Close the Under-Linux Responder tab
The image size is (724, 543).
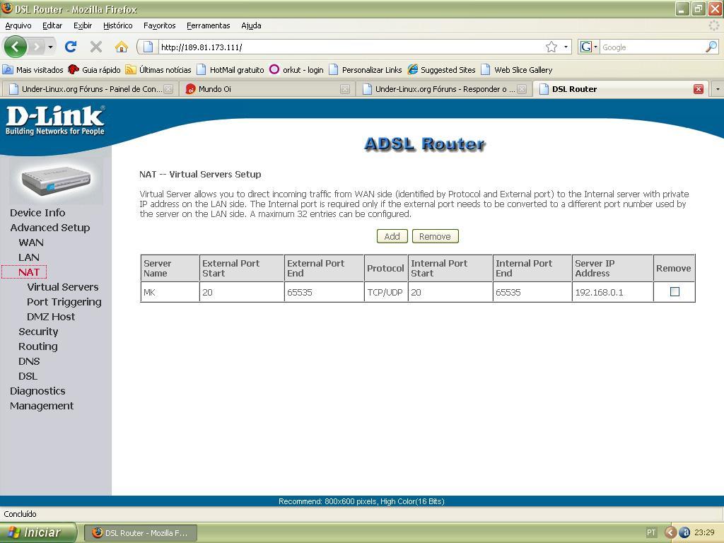522,89
